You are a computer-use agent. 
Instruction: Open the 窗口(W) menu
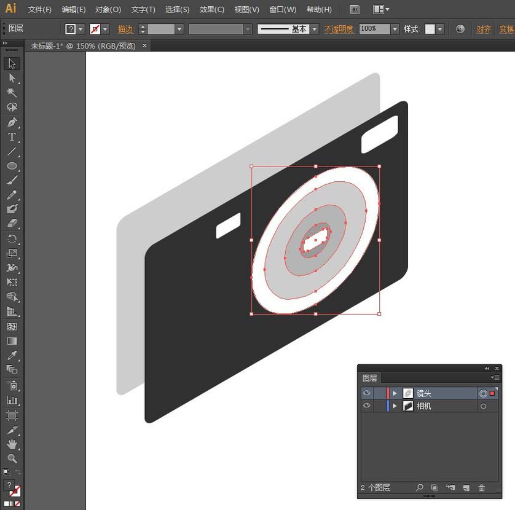click(x=282, y=10)
